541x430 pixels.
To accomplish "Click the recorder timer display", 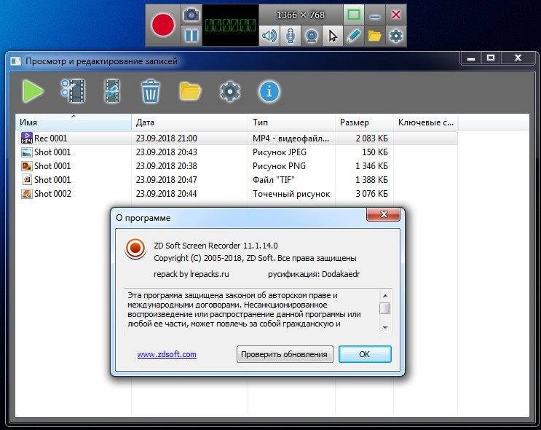I will click(230, 26).
